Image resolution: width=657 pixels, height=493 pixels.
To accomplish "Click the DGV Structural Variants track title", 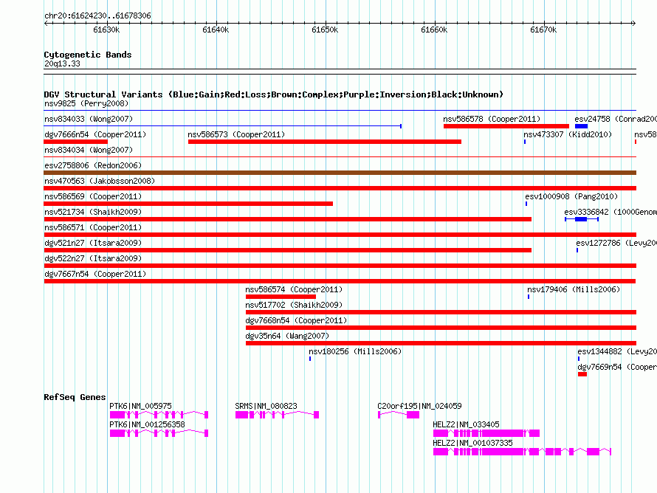I will (x=273, y=94).
